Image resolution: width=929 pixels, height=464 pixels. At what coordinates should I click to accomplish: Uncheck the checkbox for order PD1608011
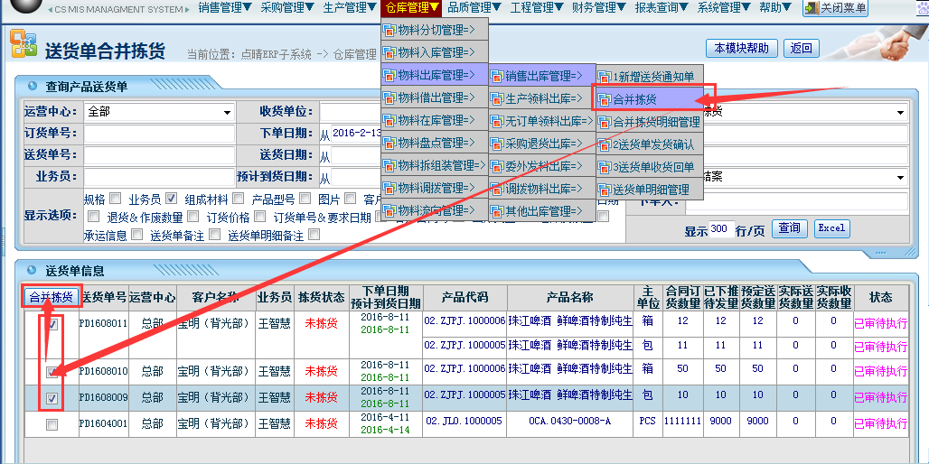click(x=52, y=325)
